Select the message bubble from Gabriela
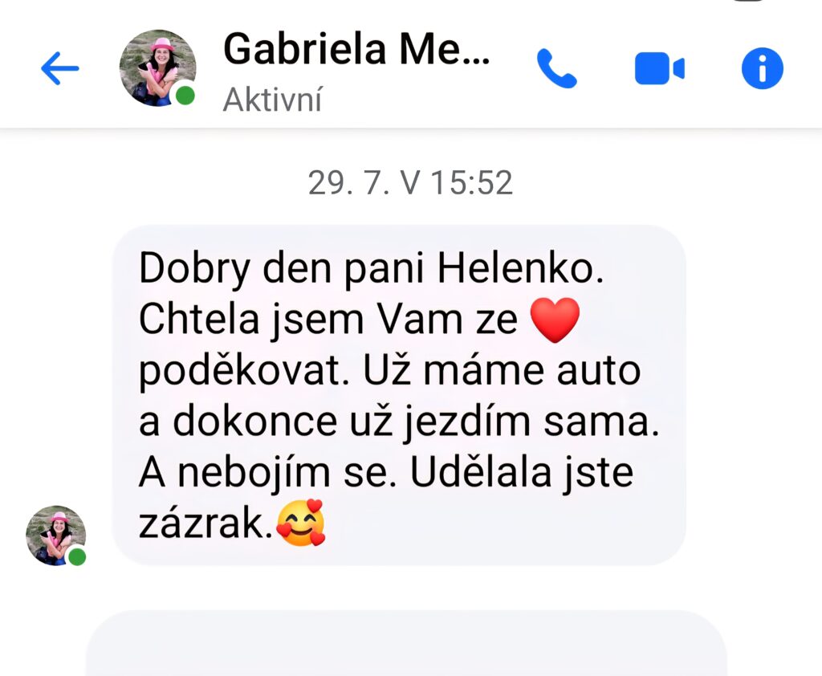This screenshot has width=822, height=676. click(x=399, y=396)
